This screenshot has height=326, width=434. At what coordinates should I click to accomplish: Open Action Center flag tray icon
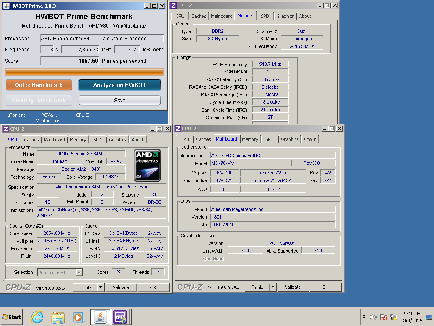(x=383, y=317)
